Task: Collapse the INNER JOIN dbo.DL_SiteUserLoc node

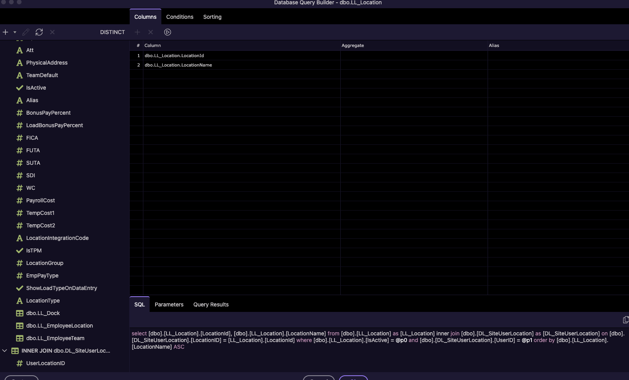Action: click(5, 351)
